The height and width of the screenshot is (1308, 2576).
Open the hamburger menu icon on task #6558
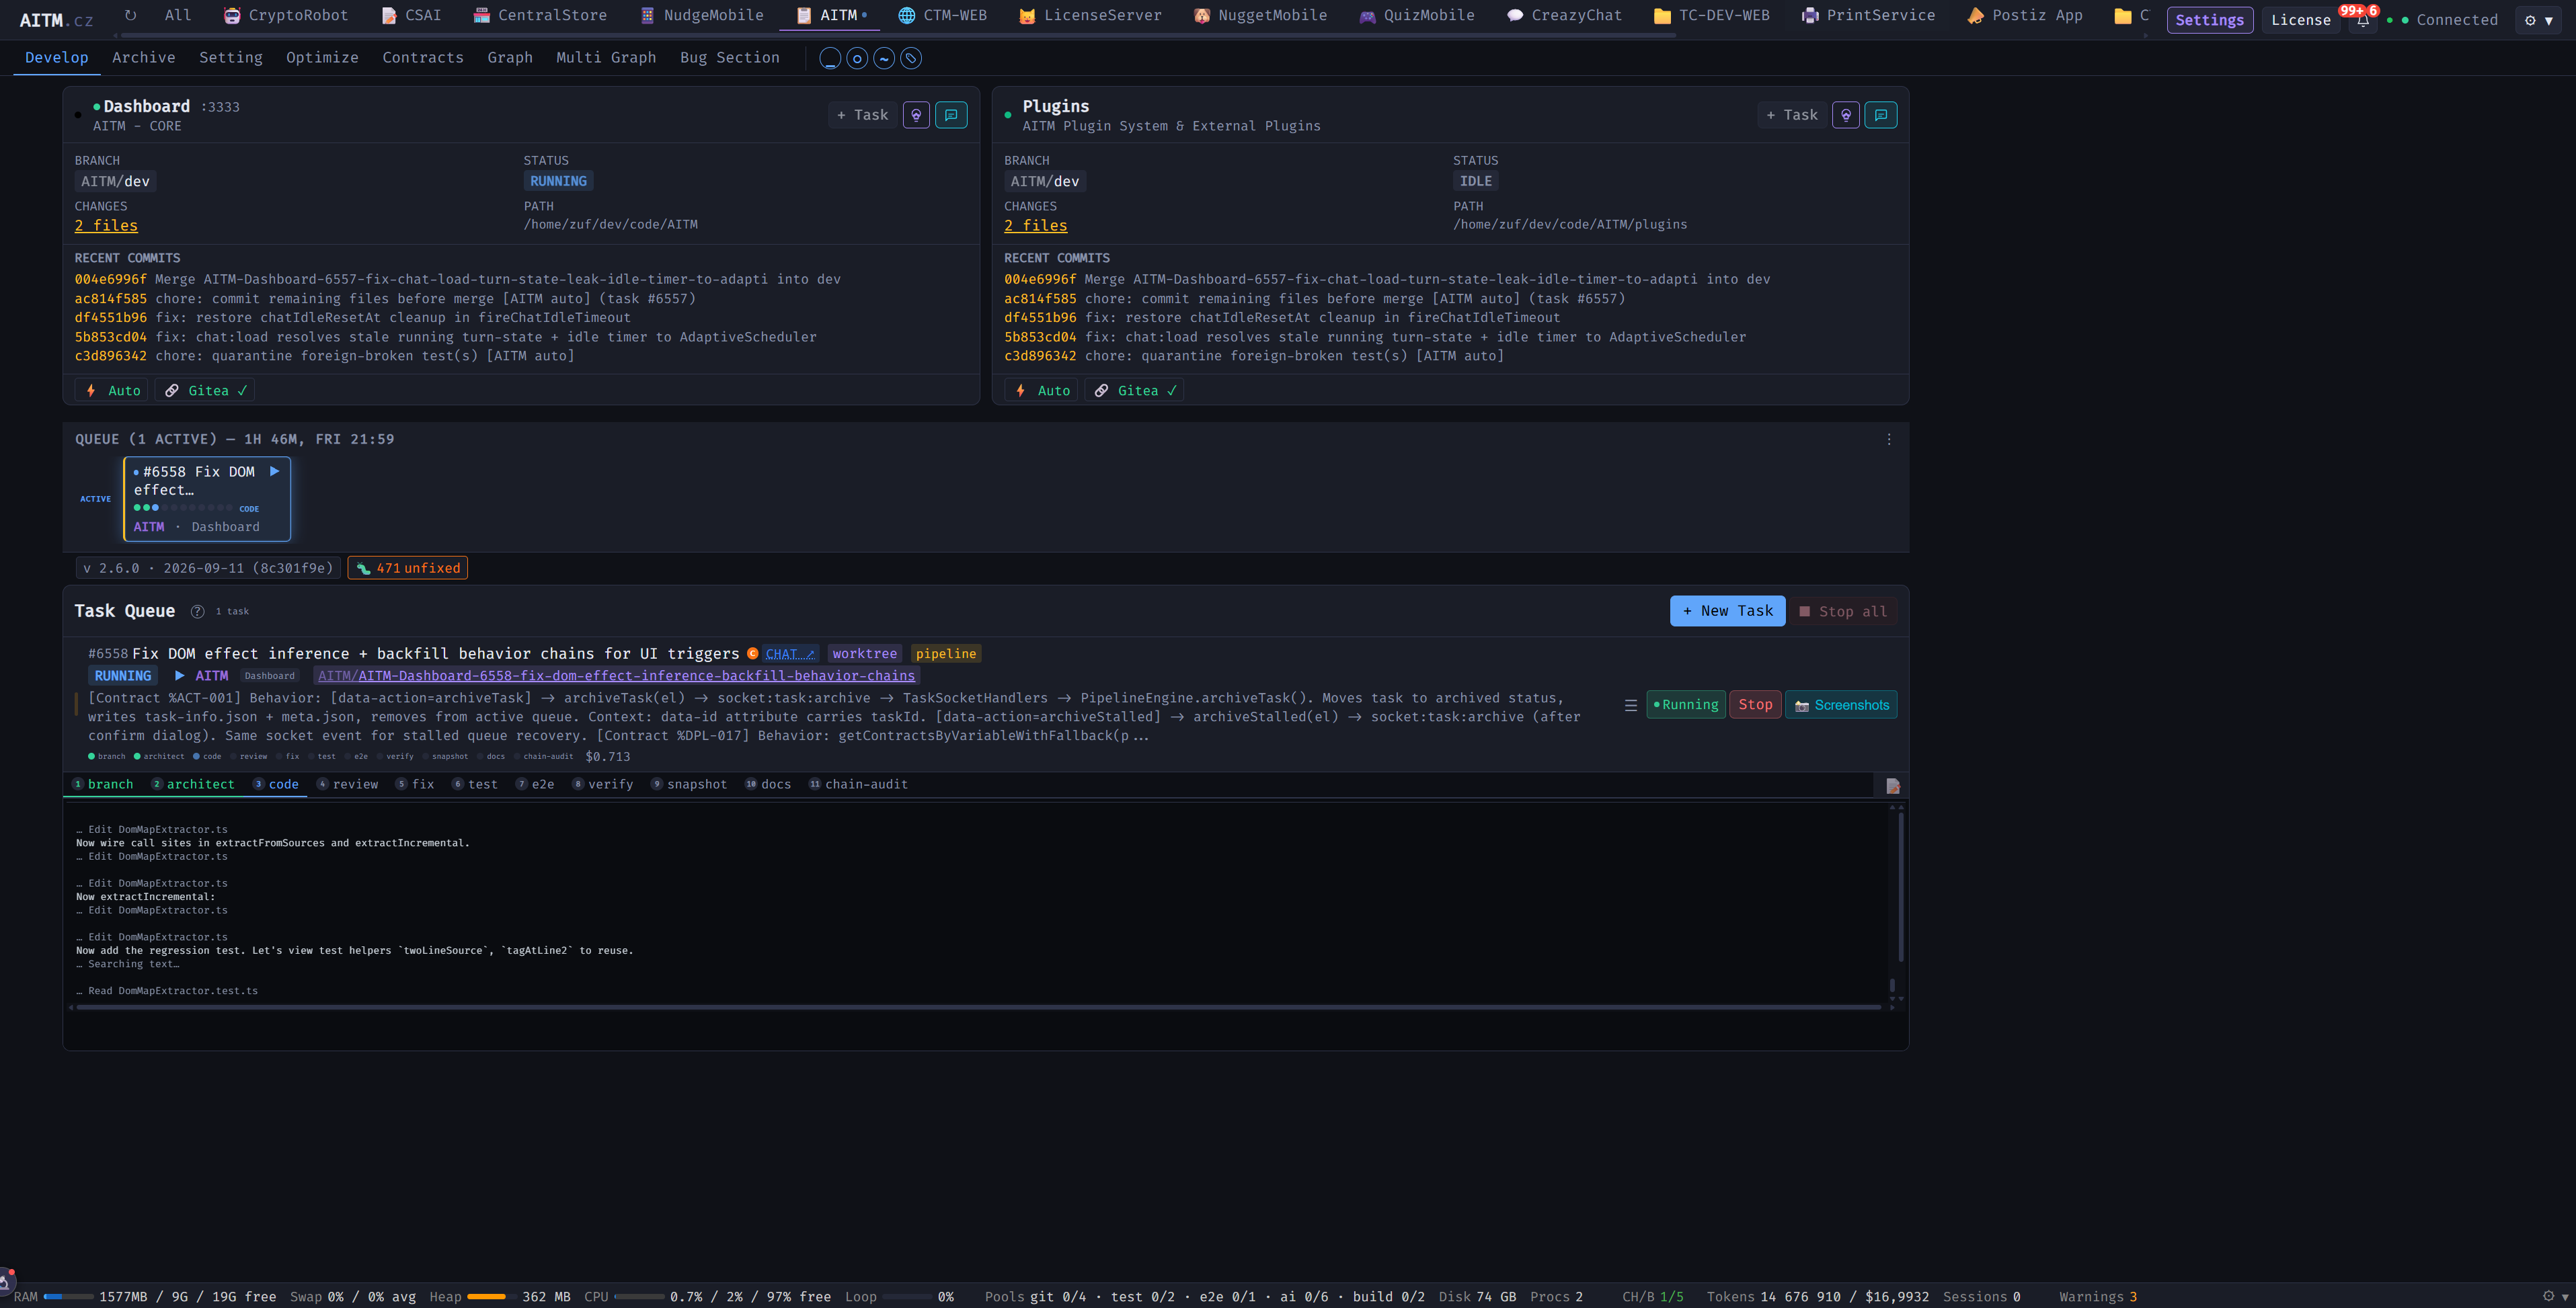(1631, 706)
